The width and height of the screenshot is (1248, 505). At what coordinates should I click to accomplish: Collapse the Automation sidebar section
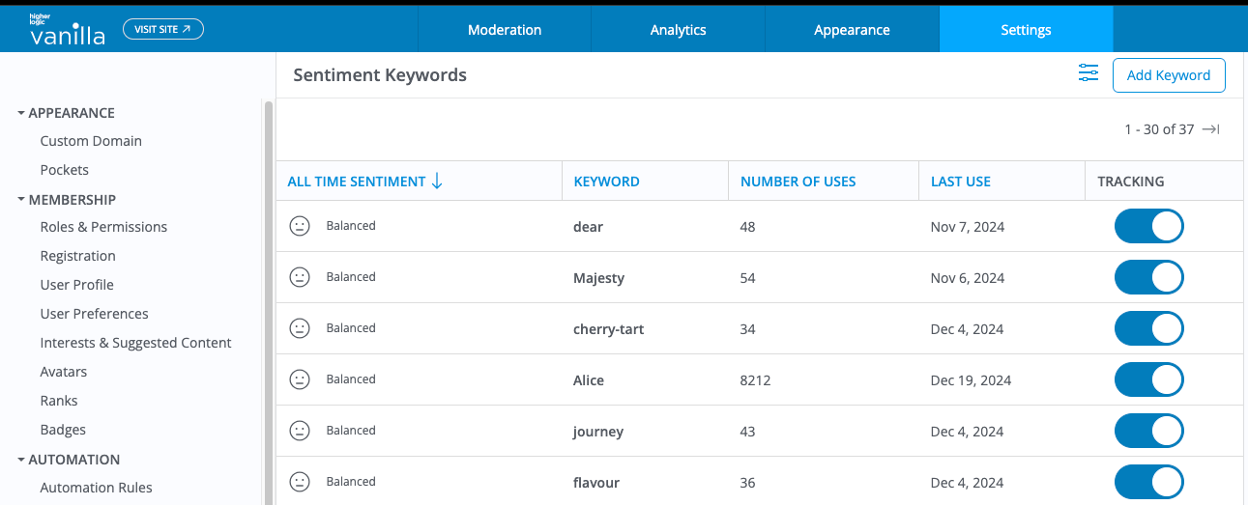coord(21,460)
